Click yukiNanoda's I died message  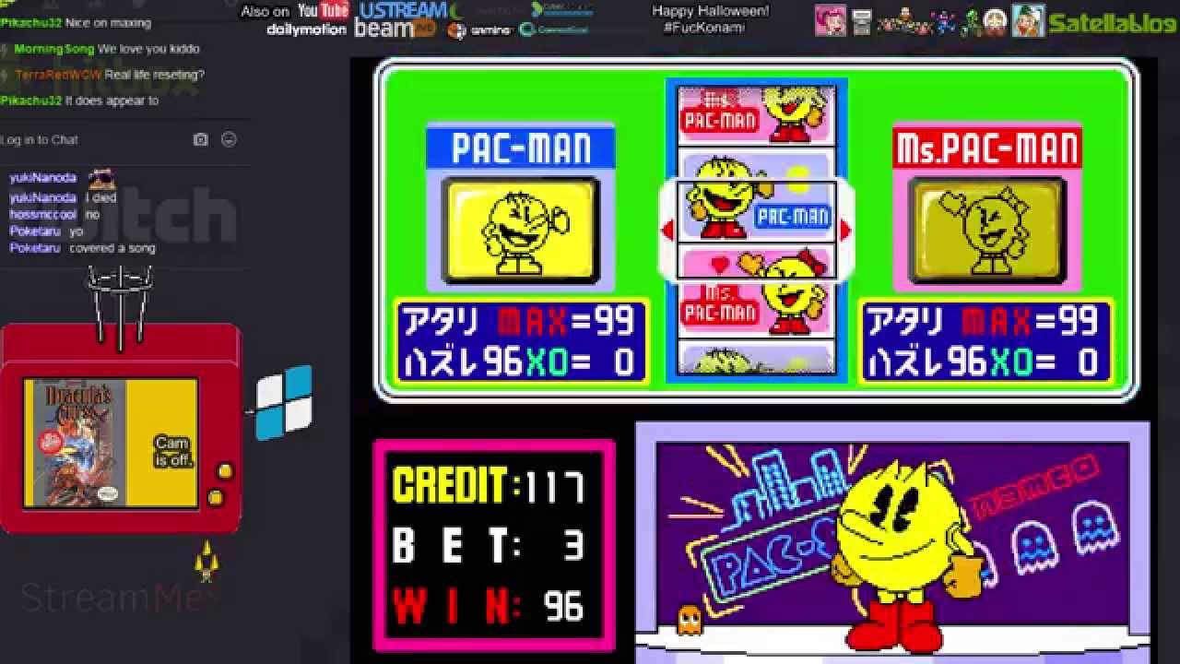101,197
